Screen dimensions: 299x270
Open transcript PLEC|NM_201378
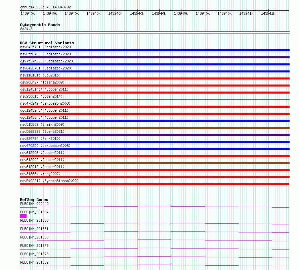[34, 254]
